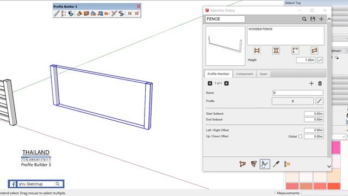Edit the End Setback value

coord(314,120)
